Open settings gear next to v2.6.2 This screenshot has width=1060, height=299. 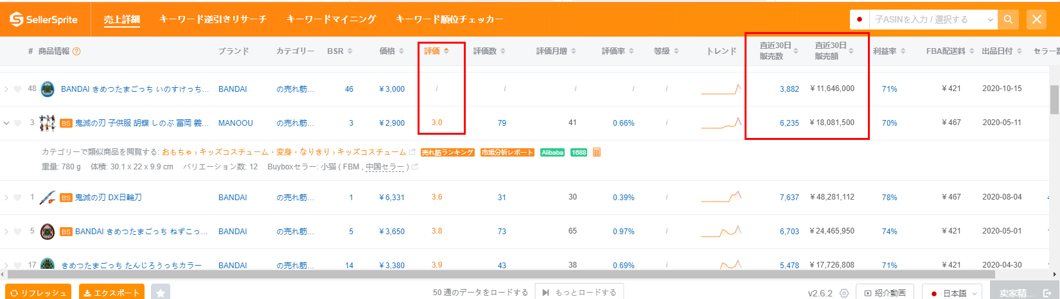[x=844, y=293]
